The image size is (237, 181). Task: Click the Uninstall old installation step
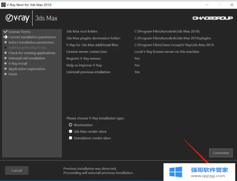pos(27,58)
